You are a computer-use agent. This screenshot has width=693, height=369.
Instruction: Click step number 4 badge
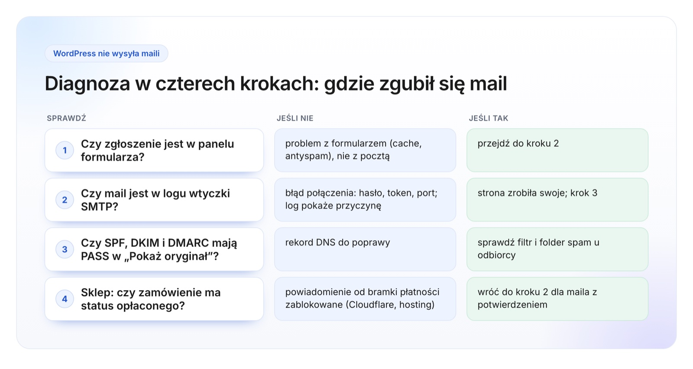65,299
